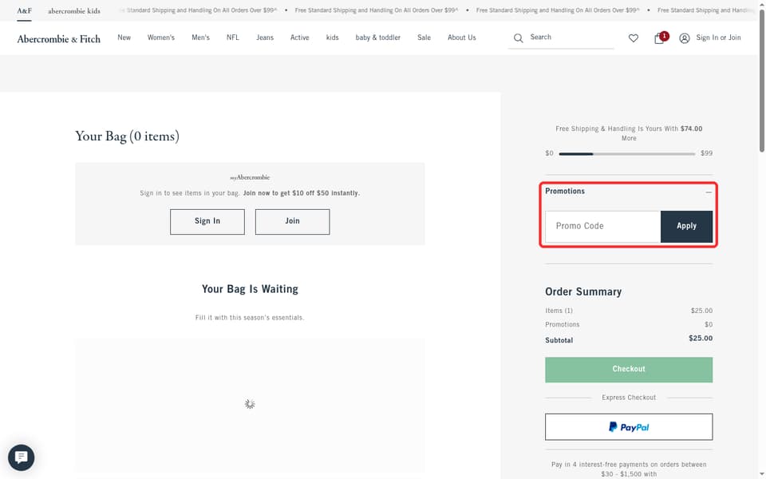Open the shopping bag icon
The image size is (766, 479).
[x=659, y=38]
